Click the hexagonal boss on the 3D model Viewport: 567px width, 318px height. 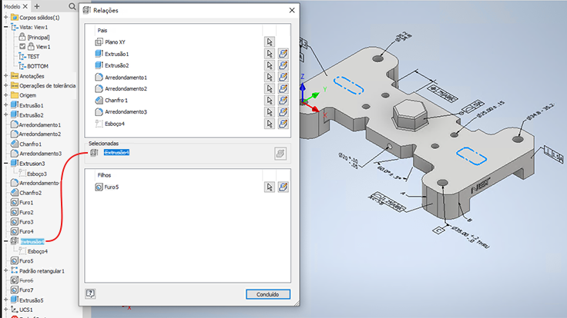pos(410,114)
